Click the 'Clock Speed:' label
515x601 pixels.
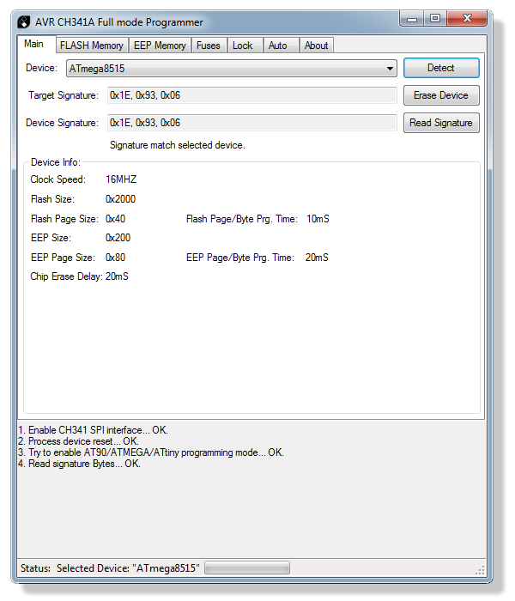tap(58, 179)
